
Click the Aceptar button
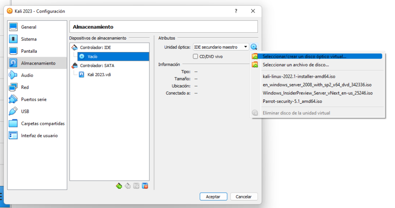[213, 197]
